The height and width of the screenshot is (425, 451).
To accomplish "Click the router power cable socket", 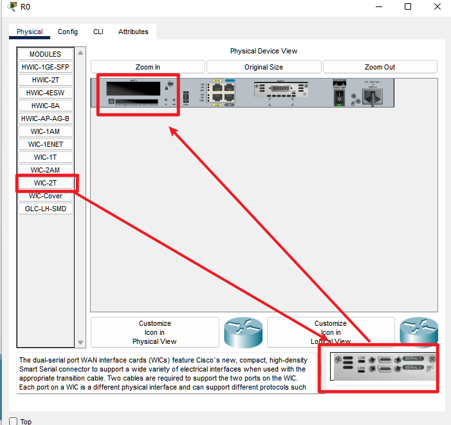I will pos(373,97).
